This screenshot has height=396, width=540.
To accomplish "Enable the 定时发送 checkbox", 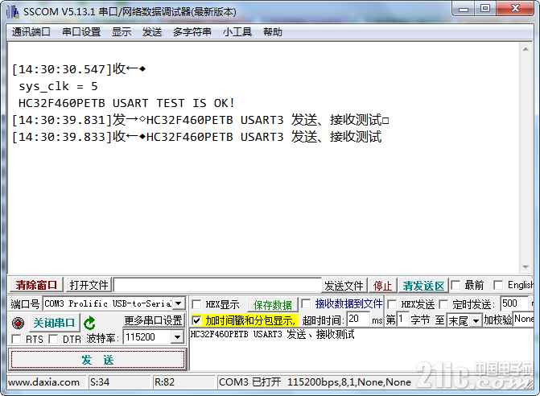I will [443, 304].
